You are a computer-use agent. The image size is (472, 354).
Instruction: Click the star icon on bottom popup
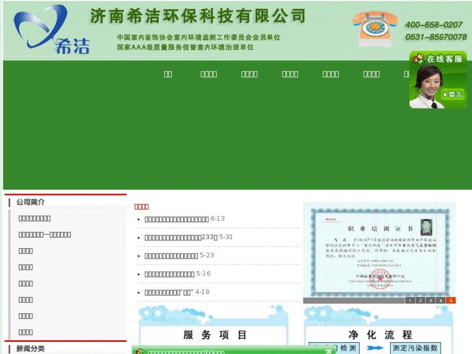pyautogui.click(x=140, y=351)
